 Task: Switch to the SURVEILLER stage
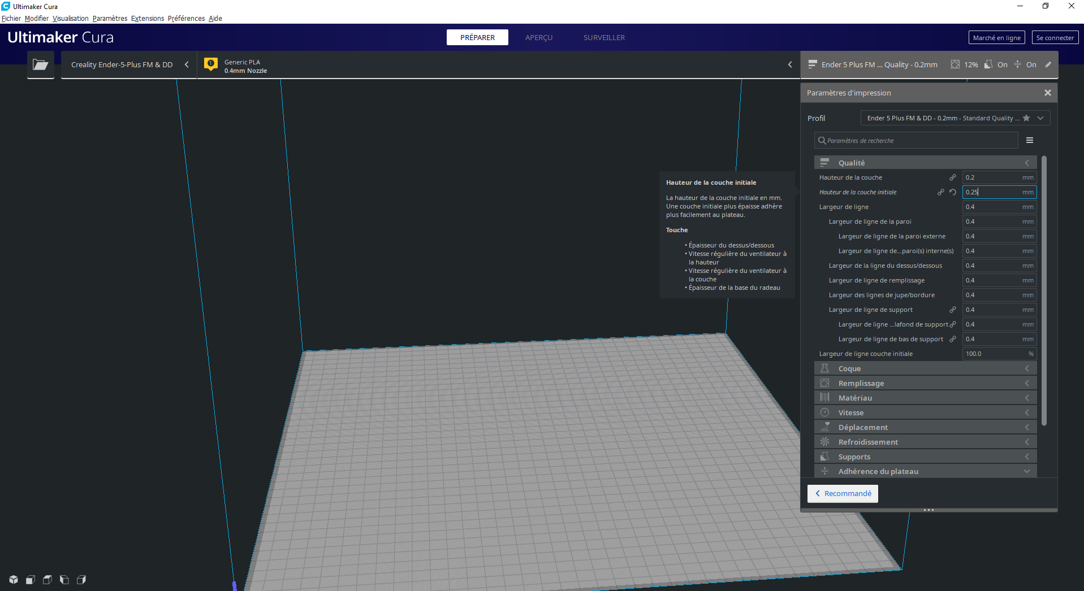tap(604, 37)
